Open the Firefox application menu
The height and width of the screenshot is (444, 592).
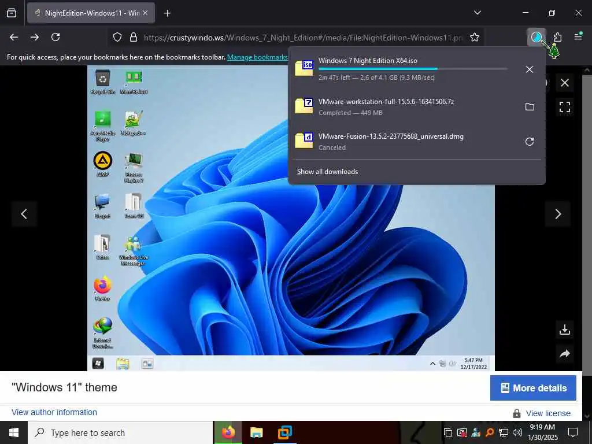click(x=578, y=37)
